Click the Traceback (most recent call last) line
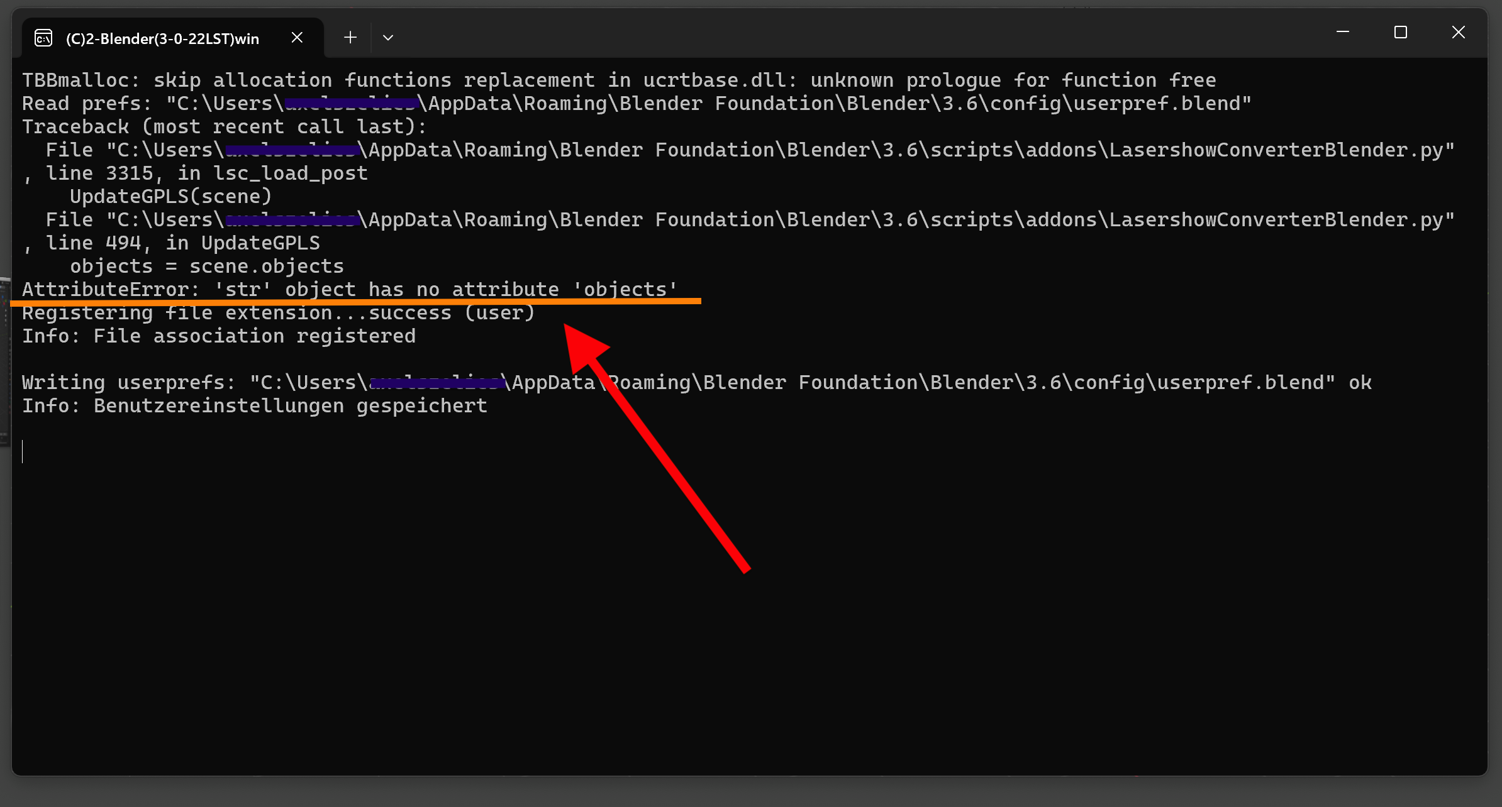 point(224,127)
